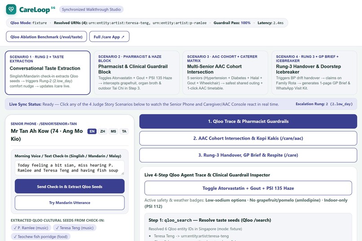Image resolution: width=362 pixels, height=241 pixels.
Task: Click Send Check-In & Extract Qloo Seeds
Action: point(70,186)
